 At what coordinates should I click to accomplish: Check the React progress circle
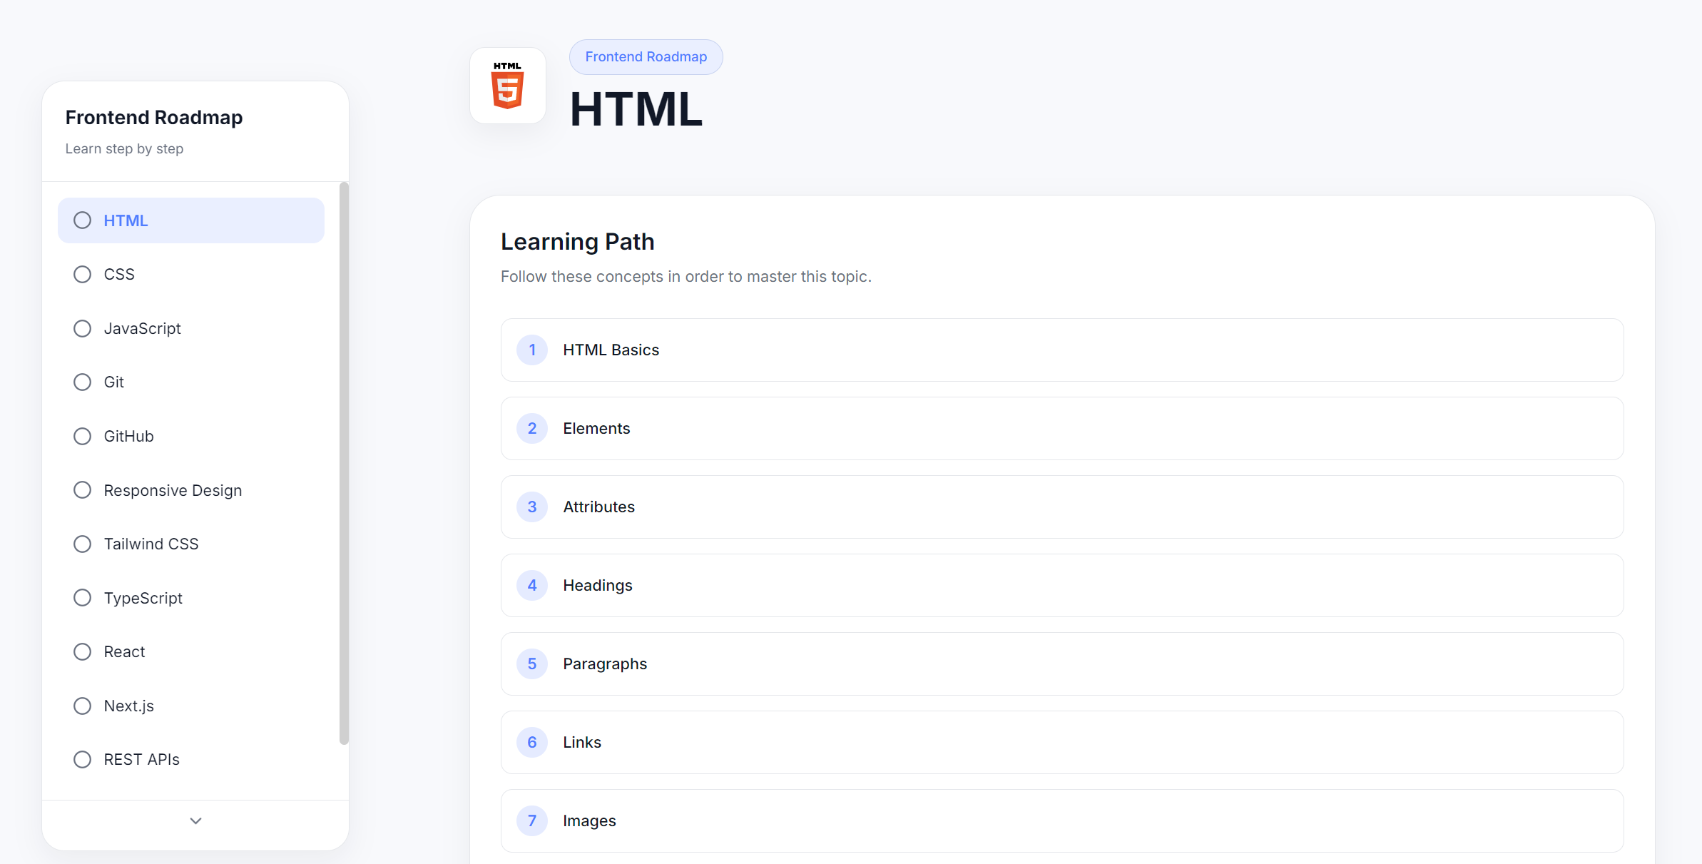(83, 652)
